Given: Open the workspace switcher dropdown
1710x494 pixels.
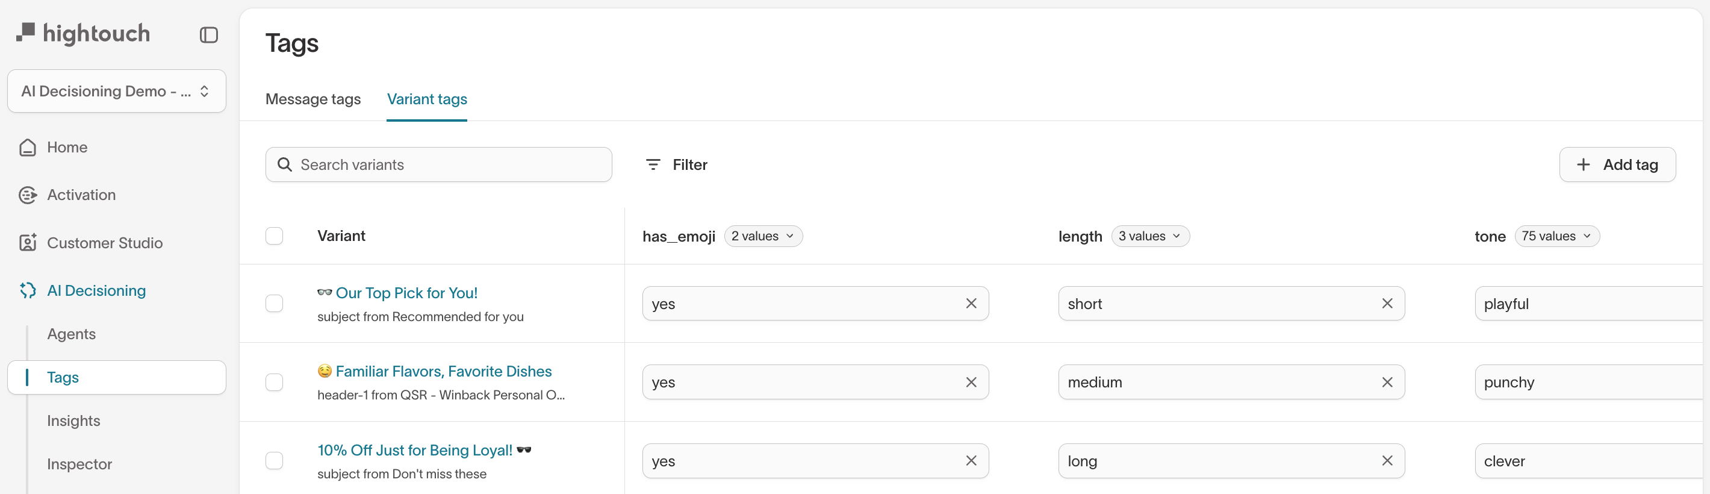Looking at the screenshot, I should coord(116,91).
